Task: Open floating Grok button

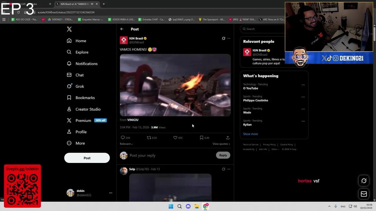Action: (364, 181)
